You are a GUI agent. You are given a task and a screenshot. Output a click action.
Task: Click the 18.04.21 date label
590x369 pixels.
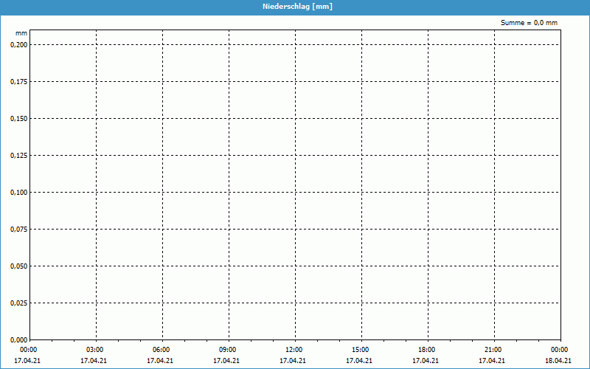pyautogui.click(x=558, y=361)
